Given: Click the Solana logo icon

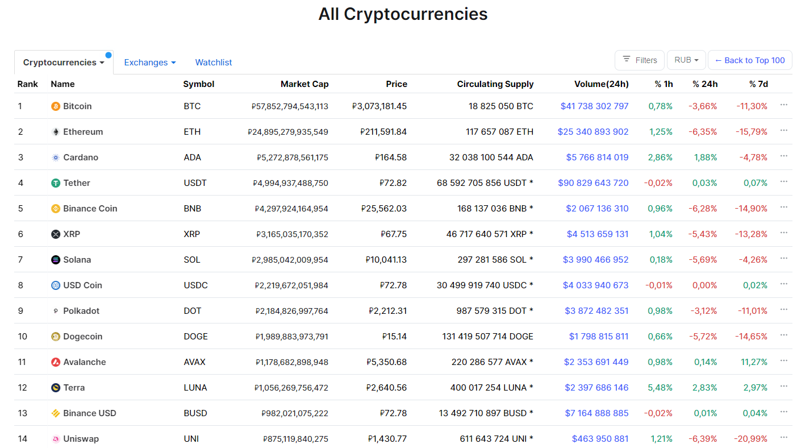Looking at the screenshot, I should (x=56, y=260).
